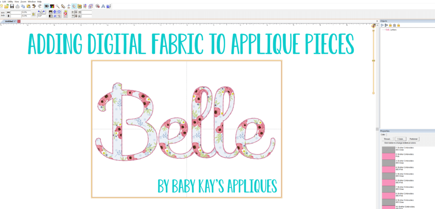
Task: Click the magnifier zoom tool icon
Action: (x=57, y=6)
